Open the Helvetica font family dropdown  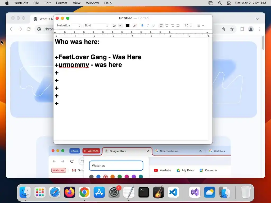coord(69,26)
